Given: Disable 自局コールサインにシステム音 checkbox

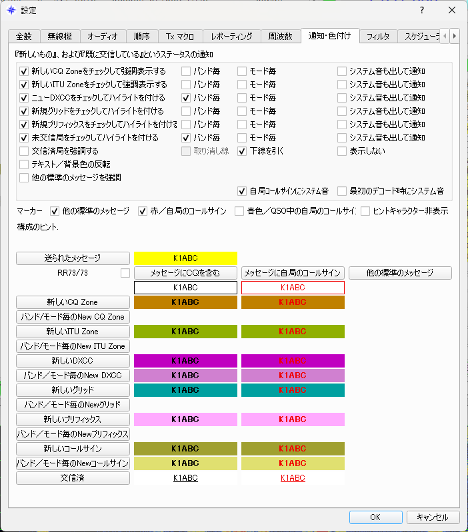Looking at the screenshot, I should (243, 191).
